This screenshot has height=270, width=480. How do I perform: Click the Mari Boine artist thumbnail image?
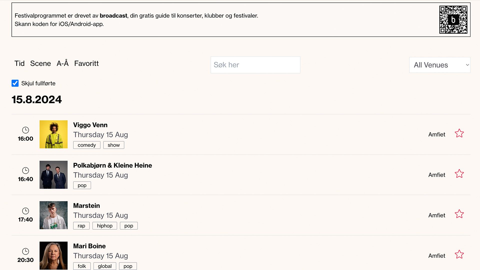coord(53,255)
